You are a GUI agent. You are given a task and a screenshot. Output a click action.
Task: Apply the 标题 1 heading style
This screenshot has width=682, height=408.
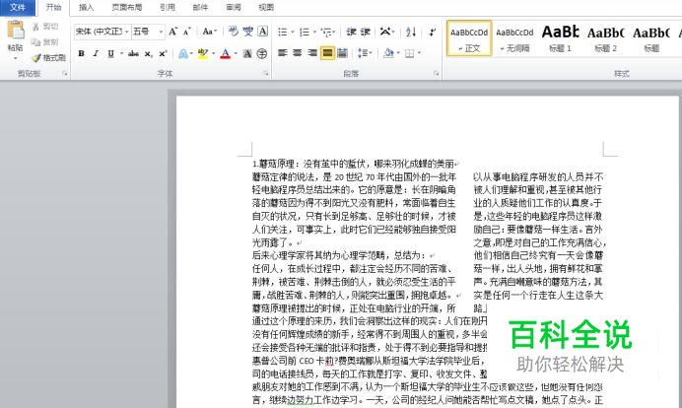561,37
